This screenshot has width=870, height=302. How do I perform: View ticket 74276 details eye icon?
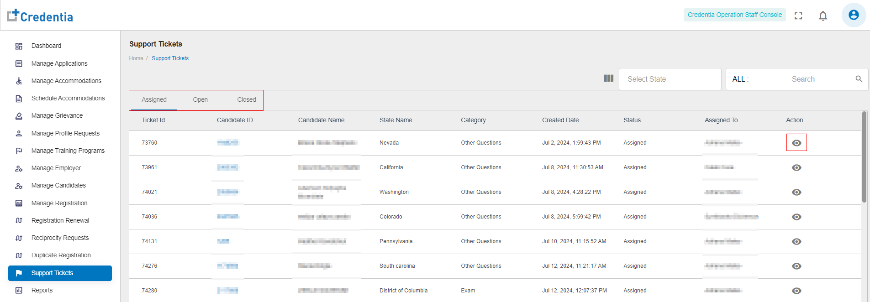796,266
